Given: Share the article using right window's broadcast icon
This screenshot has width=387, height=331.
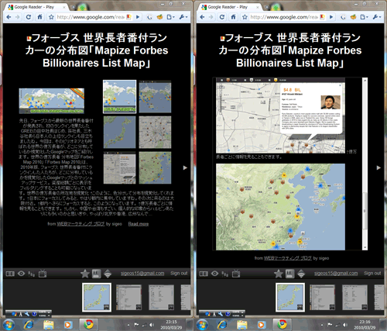Looking at the screenshot, I should click(301, 274).
